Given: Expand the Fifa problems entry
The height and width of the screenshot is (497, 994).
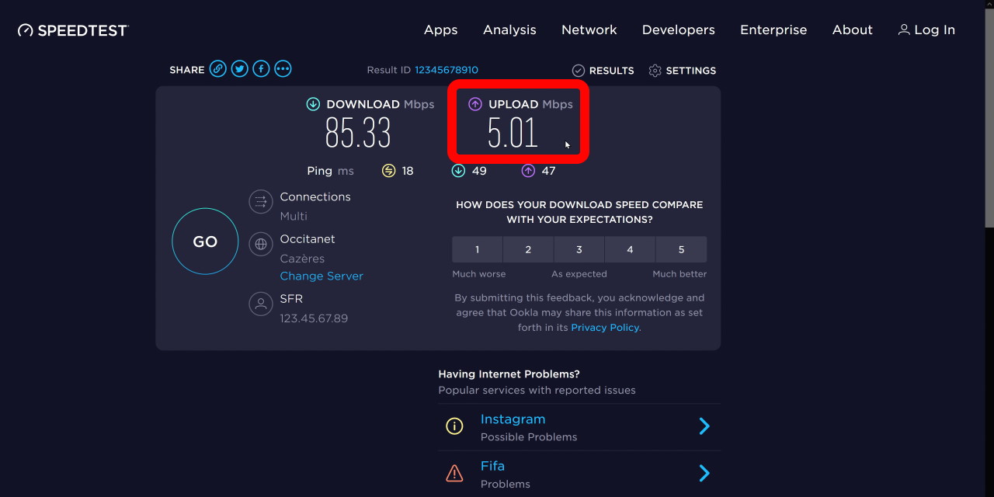Looking at the screenshot, I should pyautogui.click(x=704, y=473).
